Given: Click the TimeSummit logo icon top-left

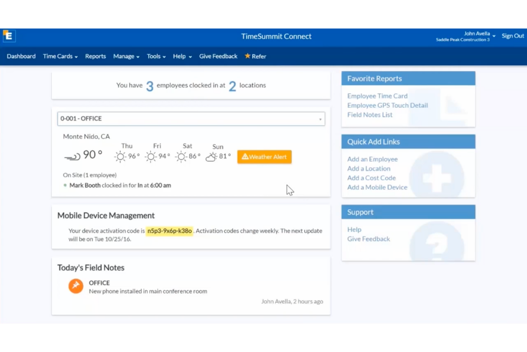Looking at the screenshot, I should point(9,36).
